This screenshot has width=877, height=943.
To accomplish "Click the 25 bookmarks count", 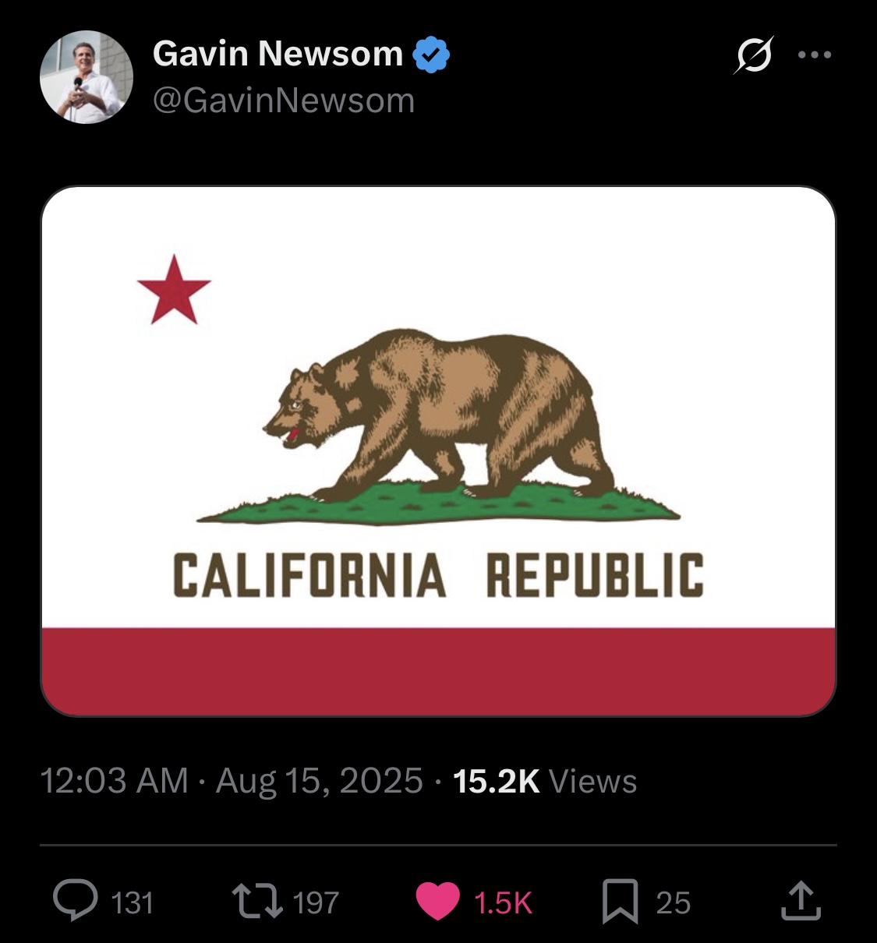I will [673, 902].
